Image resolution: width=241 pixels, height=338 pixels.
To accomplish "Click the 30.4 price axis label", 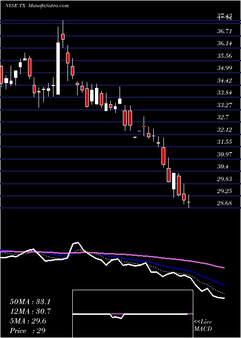I will click(x=223, y=167).
